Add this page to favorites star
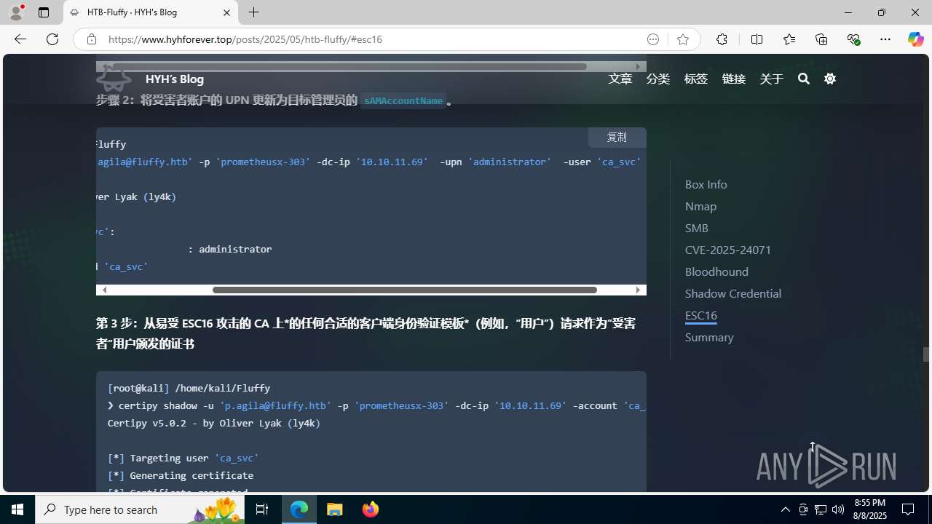The image size is (932, 524). [683, 39]
